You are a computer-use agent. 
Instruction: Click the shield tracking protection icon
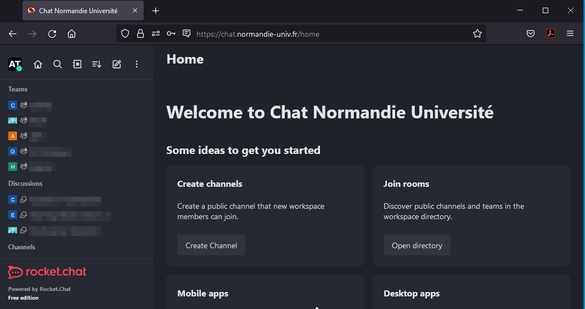point(125,33)
